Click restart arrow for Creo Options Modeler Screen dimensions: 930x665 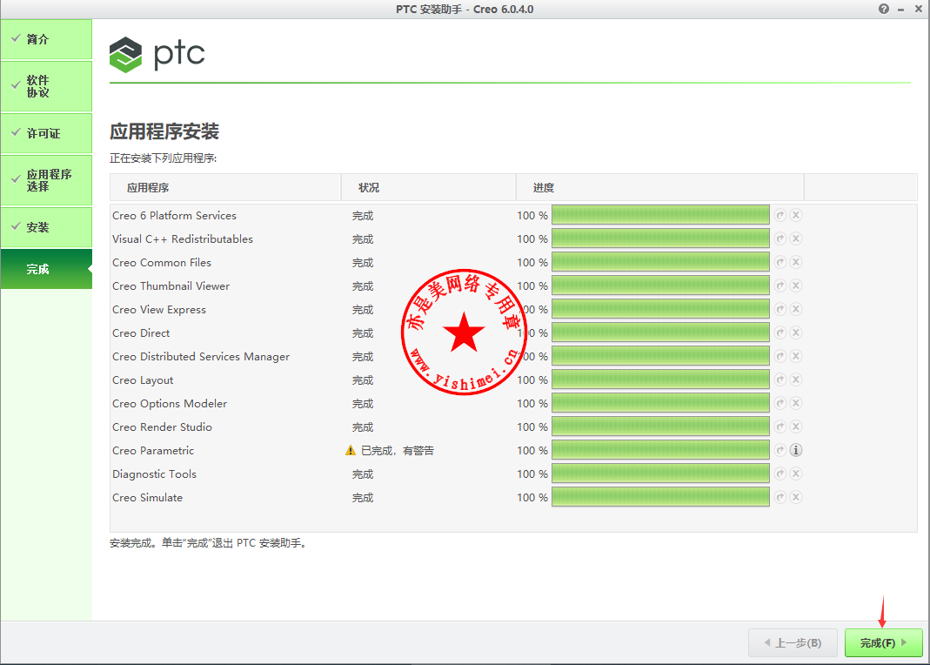780,403
